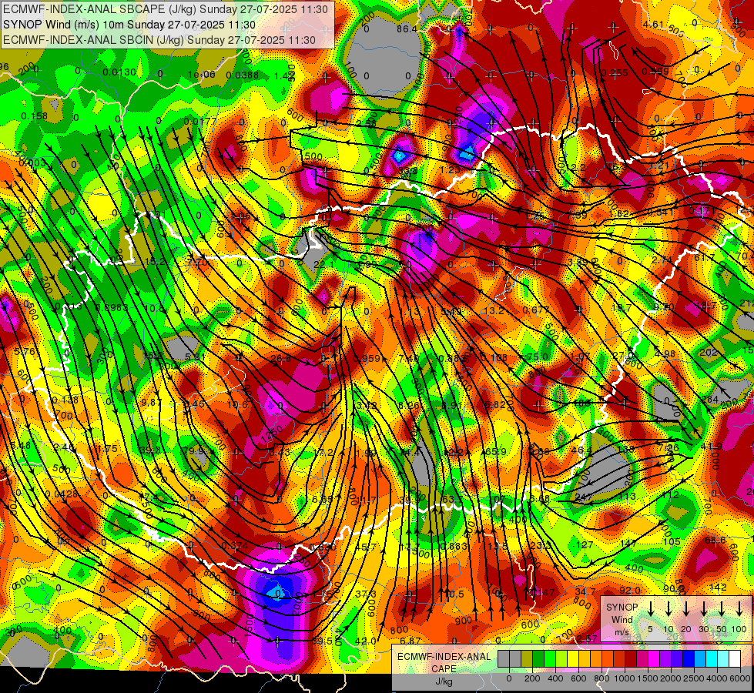Select the pure yellow CAPE legend swatch
754x693 pixels.
[573, 659]
